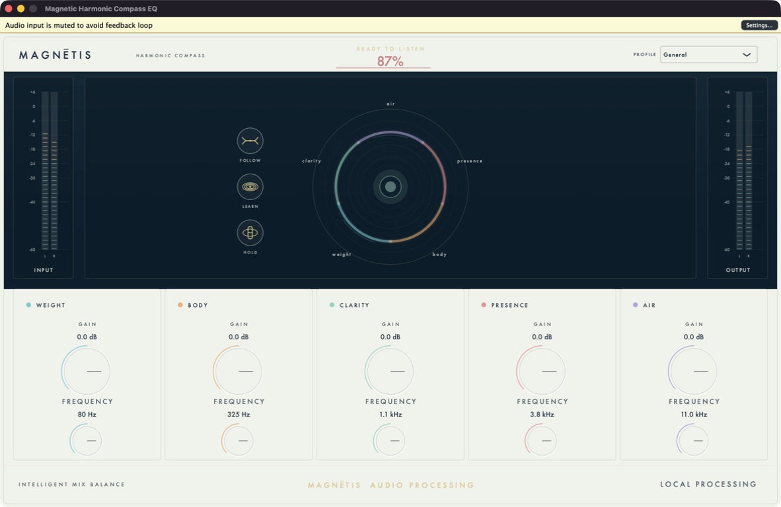781x507 pixels.
Task: Close the window with red button
Action: (x=9, y=9)
